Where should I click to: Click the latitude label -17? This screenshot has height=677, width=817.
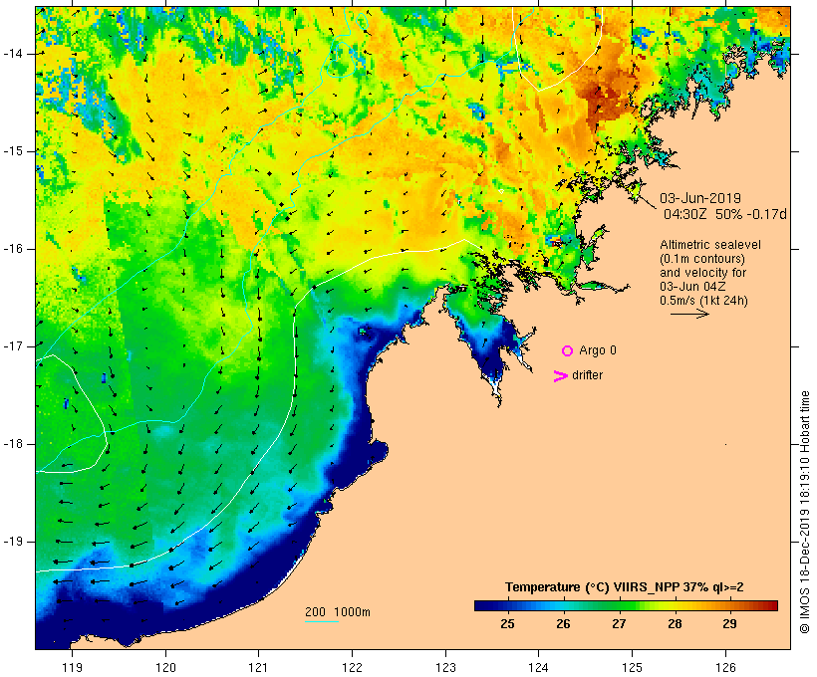click(x=13, y=346)
